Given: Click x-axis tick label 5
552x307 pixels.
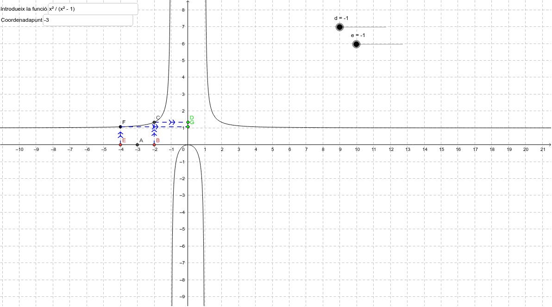Looking at the screenshot, I should (x=272, y=150).
